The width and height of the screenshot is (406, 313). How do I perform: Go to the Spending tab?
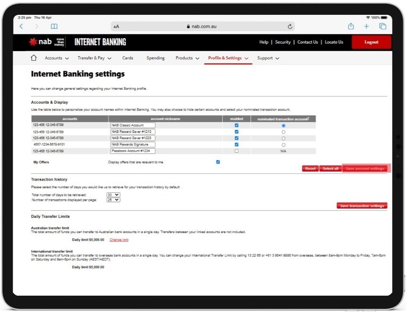tap(155, 58)
